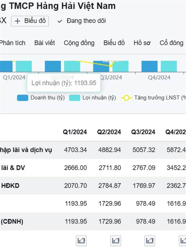The height and width of the screenshot is (248, 186).
Task: Click the Đang theo dõi follow button
Action: (82, 21)
